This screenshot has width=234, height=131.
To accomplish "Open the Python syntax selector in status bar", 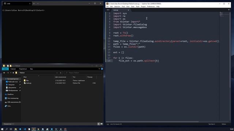I will point(224,124).
